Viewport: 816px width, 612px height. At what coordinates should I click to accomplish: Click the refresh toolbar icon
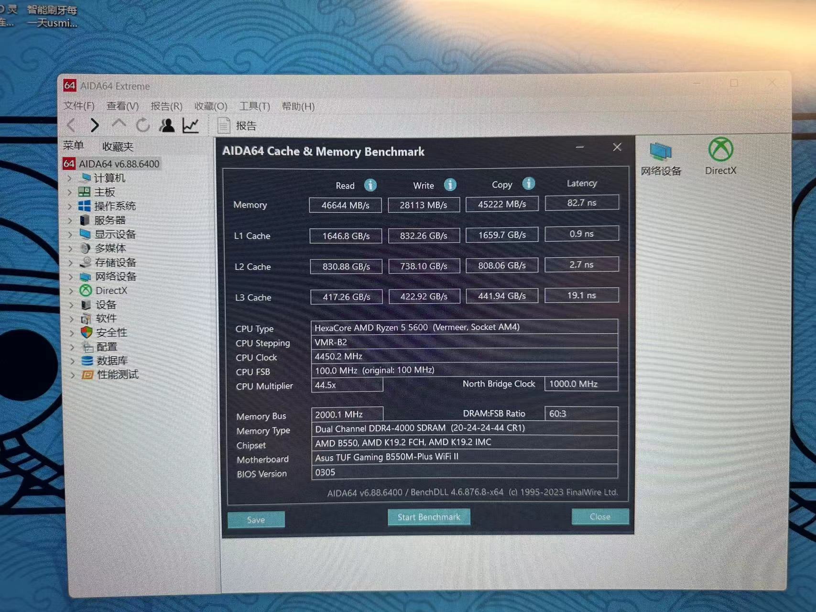click(x=142, y=125)
